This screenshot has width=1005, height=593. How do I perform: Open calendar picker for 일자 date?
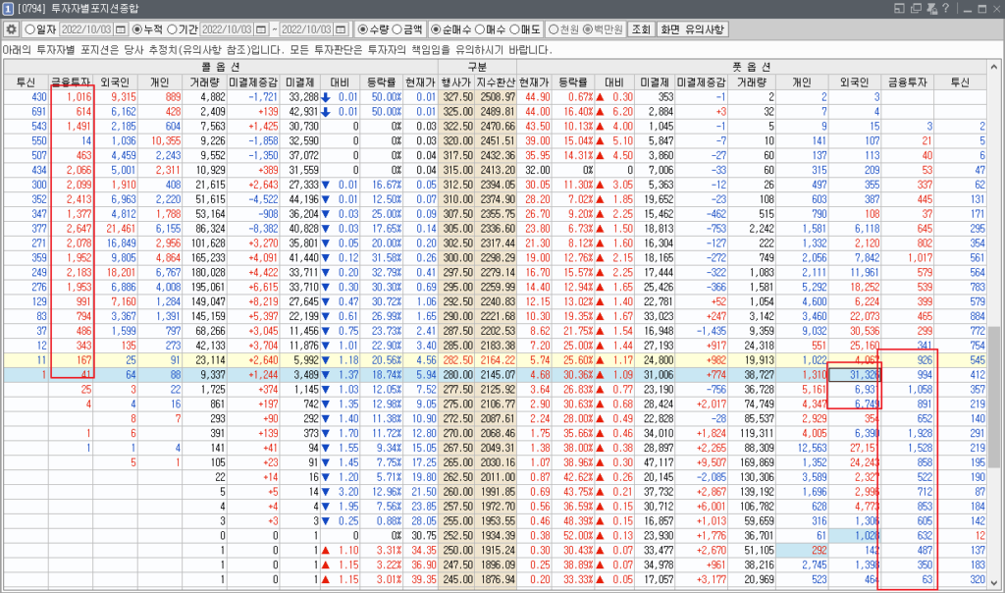[x=120, y=29]
